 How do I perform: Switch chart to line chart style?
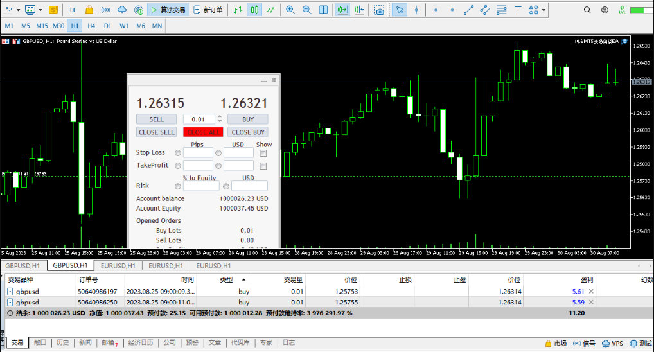pyautogui.click(x=271, y=10)
